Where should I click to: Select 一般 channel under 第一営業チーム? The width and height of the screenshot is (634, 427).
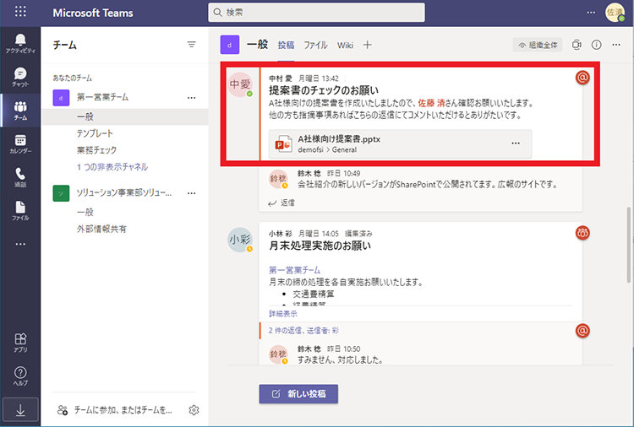point(125,116)
